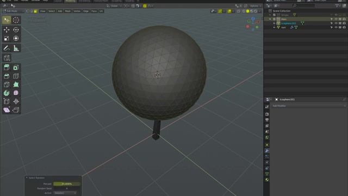Open the Material properties tab
This screenshot has width=348, height=196.
[x=267, y=180]
